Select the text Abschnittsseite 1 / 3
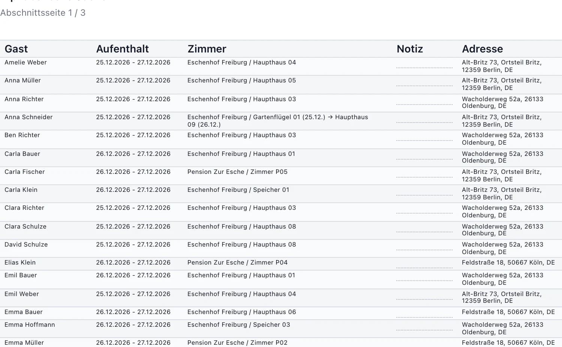The height and width of the screenshot is (347, 562). 43,13
